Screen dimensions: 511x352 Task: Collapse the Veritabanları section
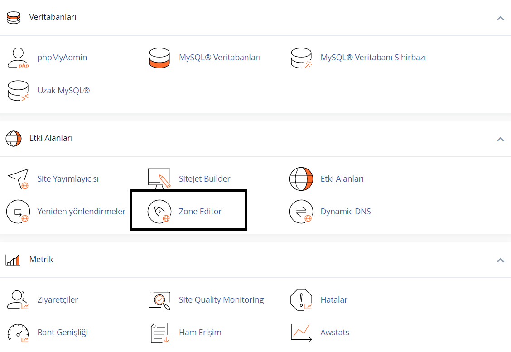(500, 18)
